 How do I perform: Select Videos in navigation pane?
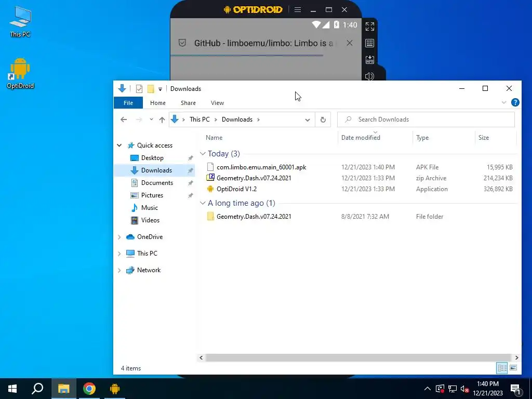[x=150, y=220]
